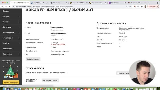Image resolution: width=160 pixels, height=90 pixels.
Task: Expand the Продвижение sidebar chevron
Action: (19, 33)
